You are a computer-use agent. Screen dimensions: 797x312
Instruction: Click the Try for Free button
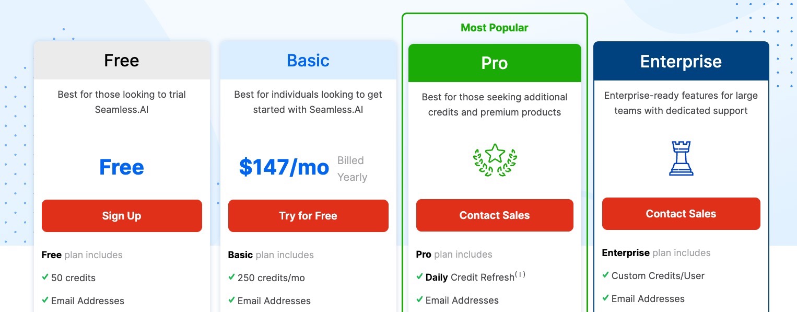coord(308,216)
